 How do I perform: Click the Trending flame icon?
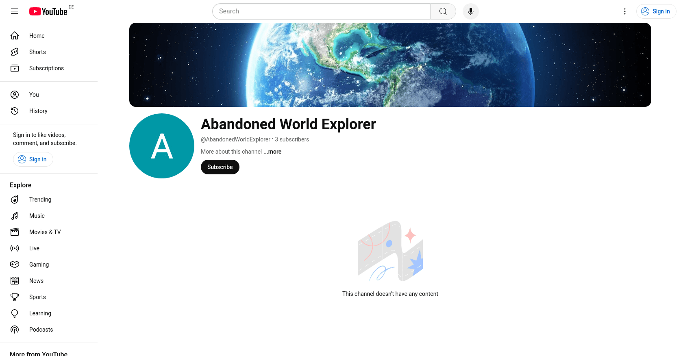15,200
